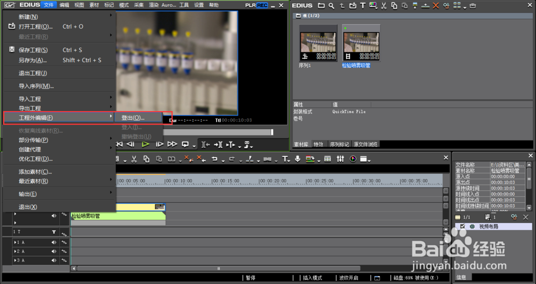The height and width of the screenshot is (284, 536).
Task: Expand the 3 A audio track
Action: click(x=16, y=260)
